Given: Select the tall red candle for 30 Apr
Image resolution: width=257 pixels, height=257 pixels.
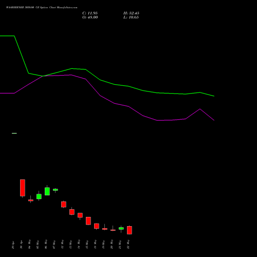Looking at the screenshot, I should (23, 188).
